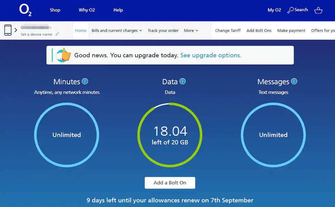Click See upgrade options

[x=211, y=55]
